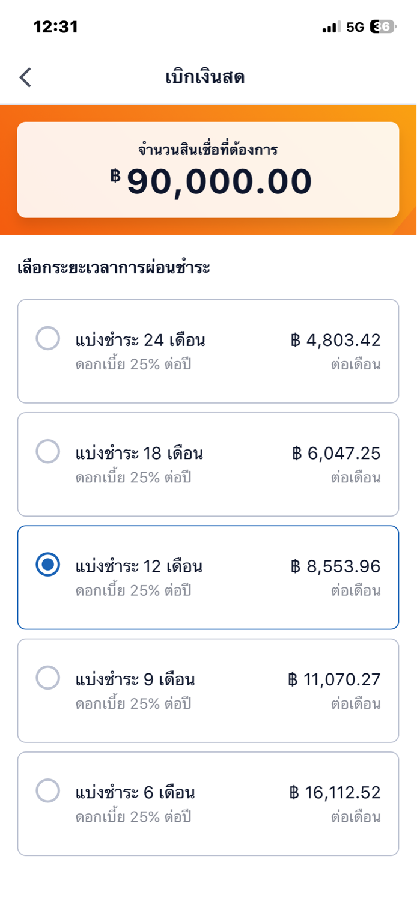Tap the แบ่งชำระ 9 เดือน option label
417x901 pixels.
(135, 680)
